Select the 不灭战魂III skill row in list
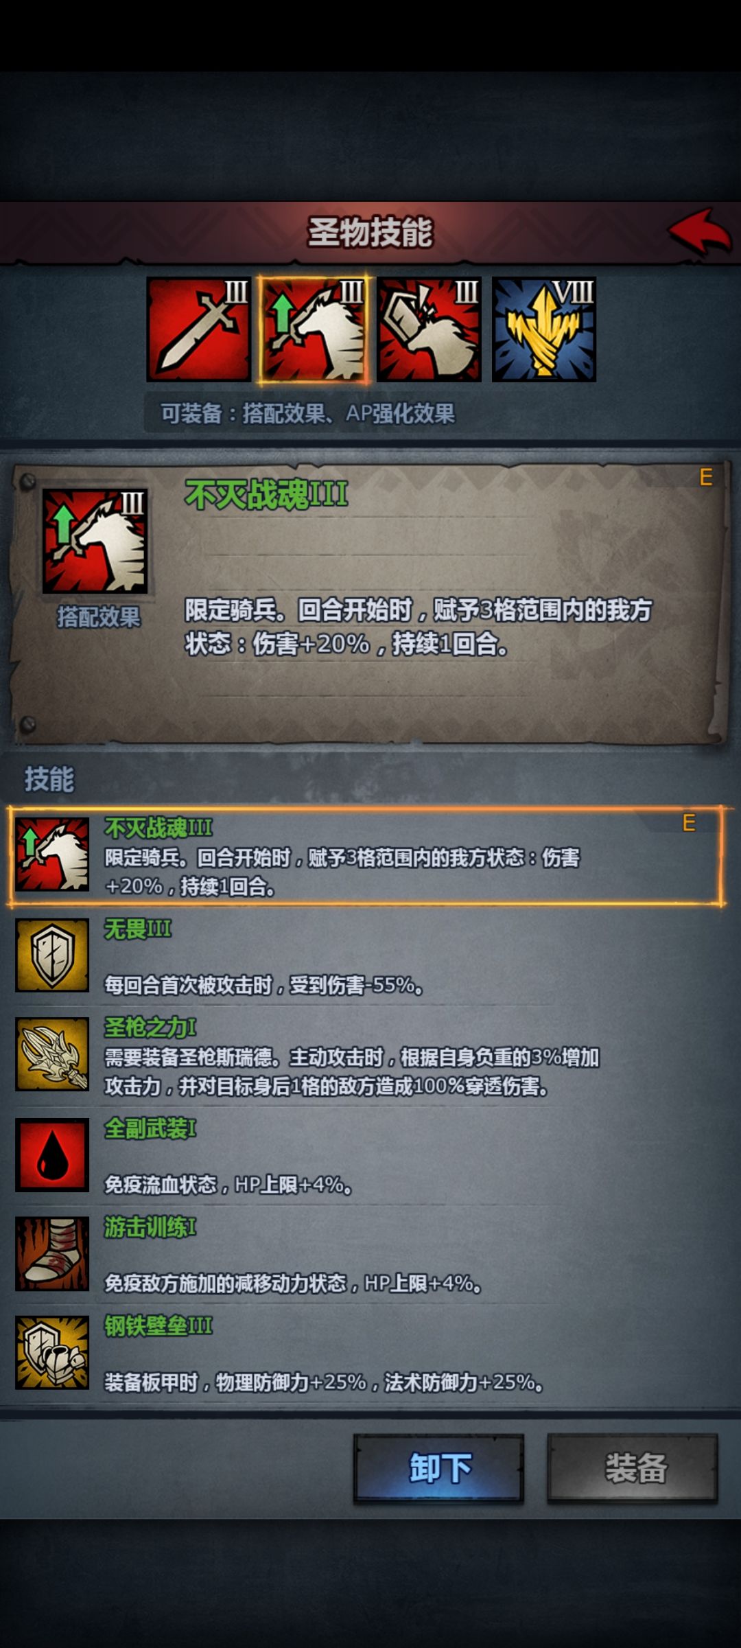741x1648 pixels. click(366, 856)
